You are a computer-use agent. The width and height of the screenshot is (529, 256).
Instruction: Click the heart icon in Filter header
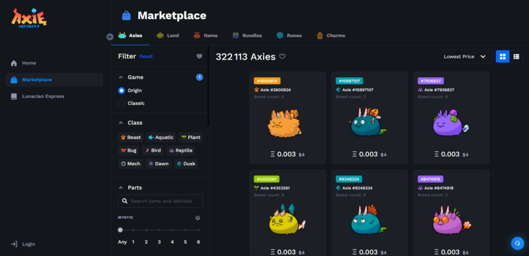pos(200,56)
